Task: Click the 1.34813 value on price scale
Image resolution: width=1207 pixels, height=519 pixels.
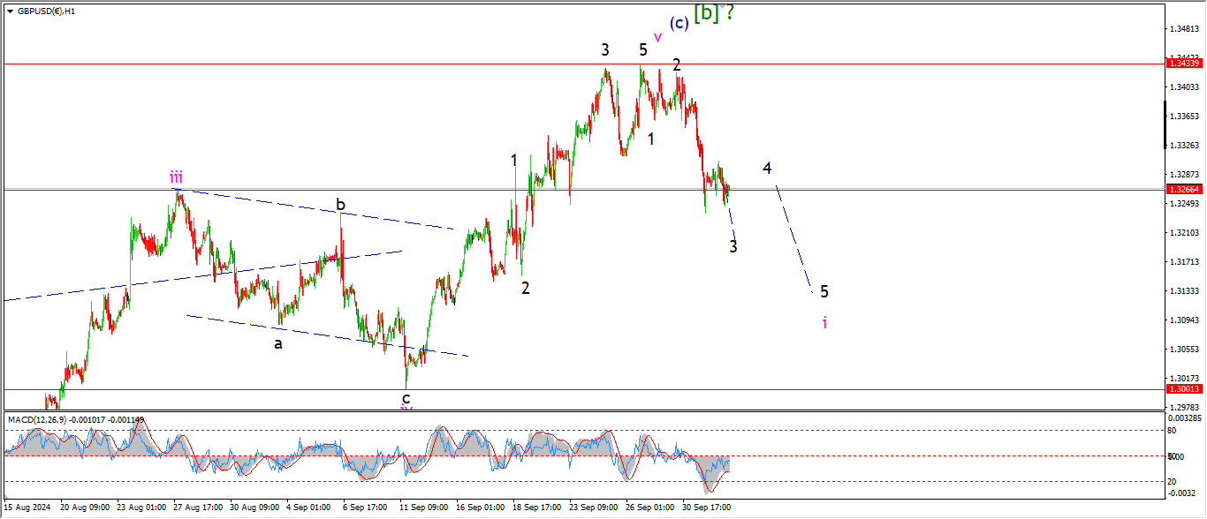Action: pyautogui.click(x=1183, y=29)
